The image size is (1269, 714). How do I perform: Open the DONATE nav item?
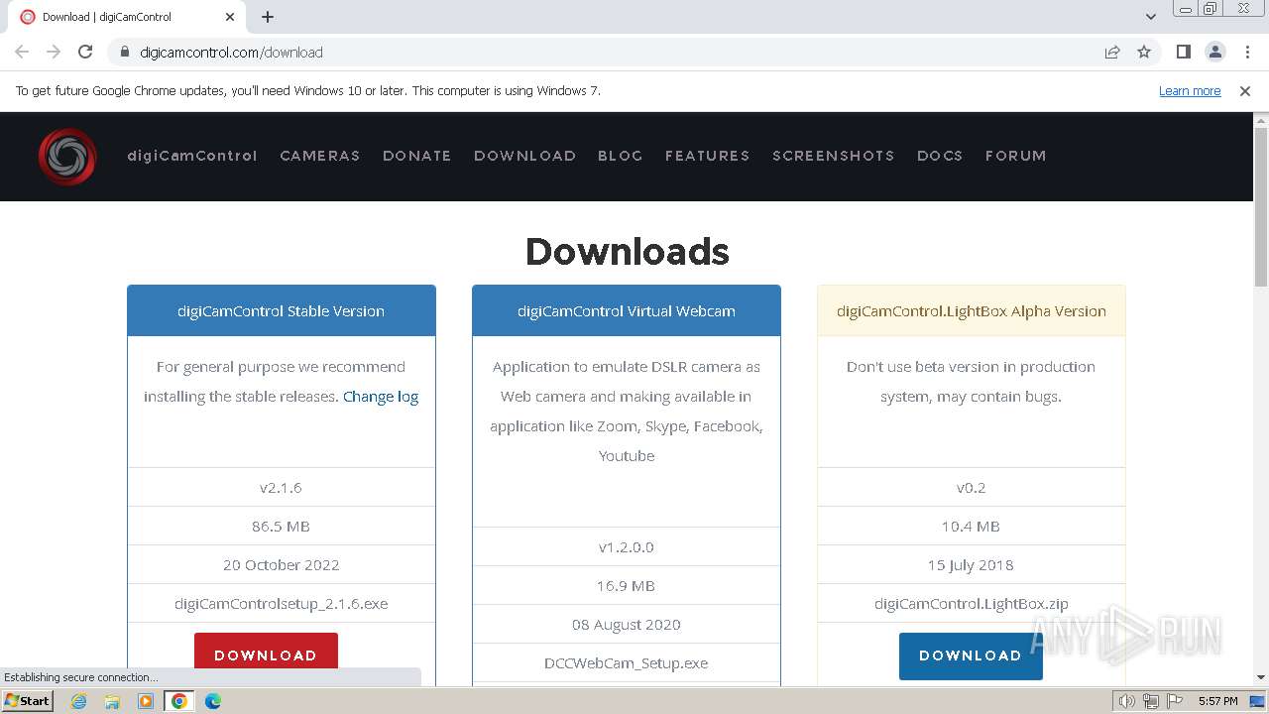pos(417,156)
